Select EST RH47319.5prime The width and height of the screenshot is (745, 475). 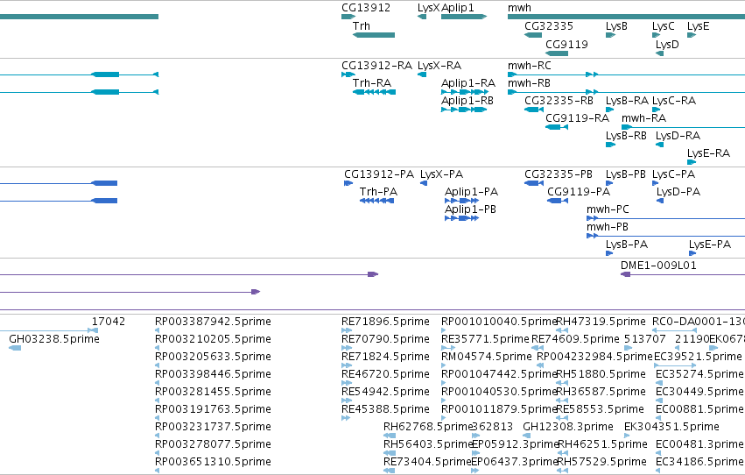[x=601, y=322]
